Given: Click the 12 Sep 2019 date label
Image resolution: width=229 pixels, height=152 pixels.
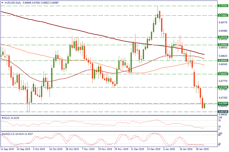Looking at the screenshot, I should 7,149.
